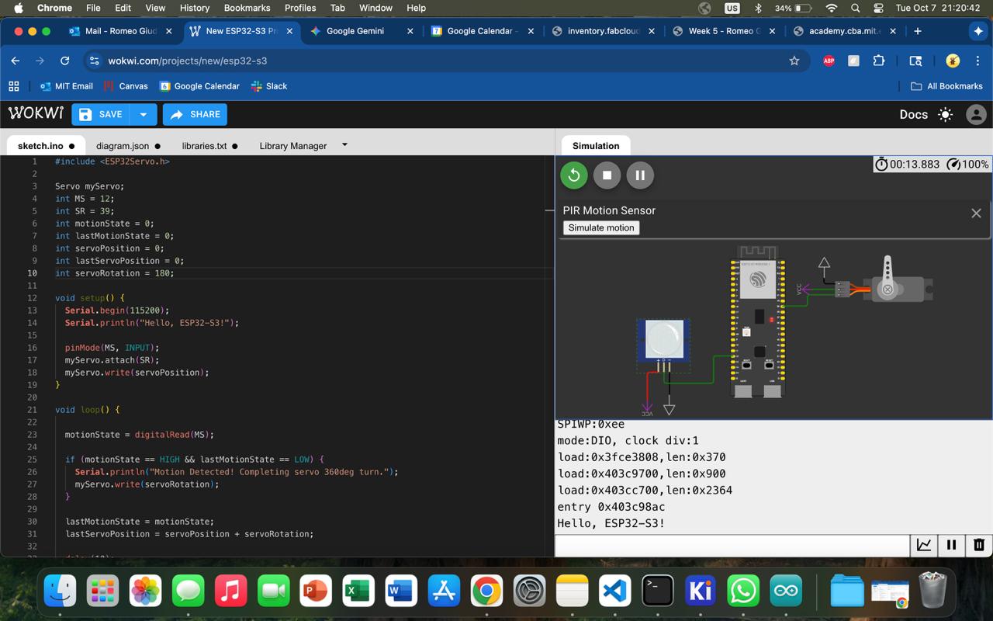Expand the SAVE dropdown arrow

[x=144, y=114]
